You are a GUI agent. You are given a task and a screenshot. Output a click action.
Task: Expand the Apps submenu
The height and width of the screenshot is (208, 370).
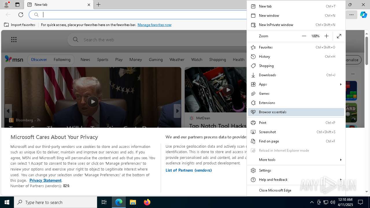pyautogui.click(x=296, y=84)
